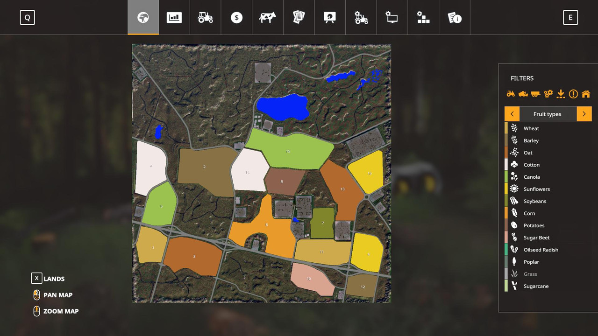Open the Fruit types selector

click(x=547, y=113)
